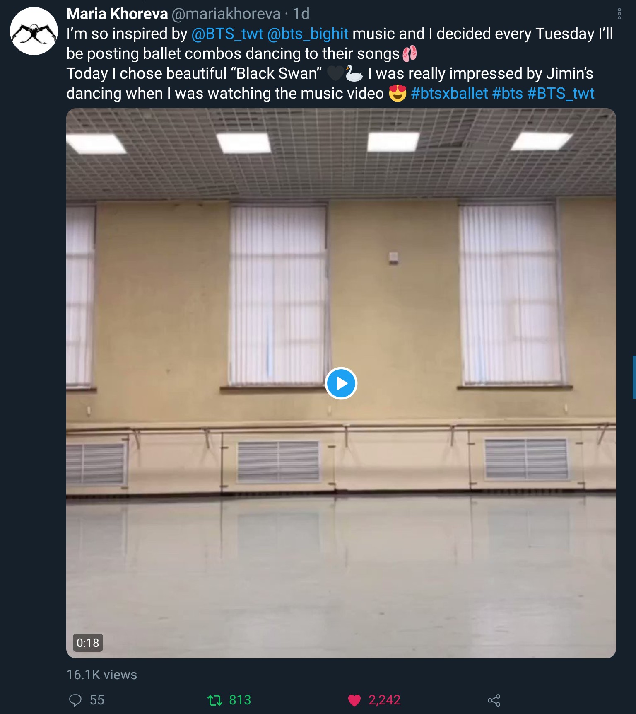Image resolution: width=636 pixels, height=714 pixels.
Task: Open the @bts_bighit mention link
Action: pyautogui.click(x=308, y=34)
